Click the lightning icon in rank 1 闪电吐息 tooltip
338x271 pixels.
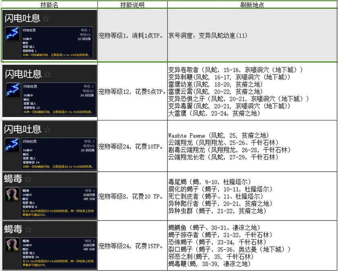point(12,34)
